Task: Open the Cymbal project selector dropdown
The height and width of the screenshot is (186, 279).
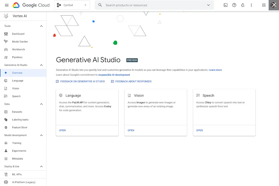Action: tap(72, 5)
